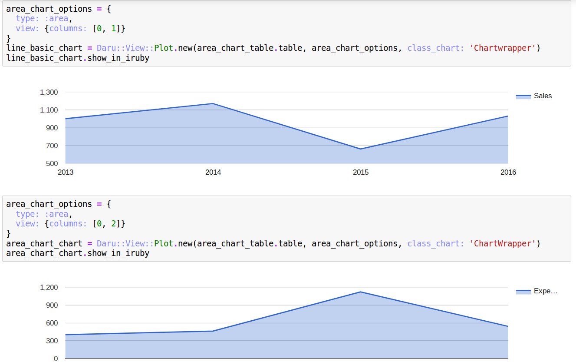576x362 pixels.
Task: Click the 2016 axis label in Sales chart
Action: pyautogui.click(x=508, y=172)
